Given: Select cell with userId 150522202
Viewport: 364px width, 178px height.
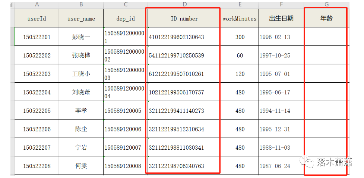Looking at the screenshot, I should (x=37, y=55).
